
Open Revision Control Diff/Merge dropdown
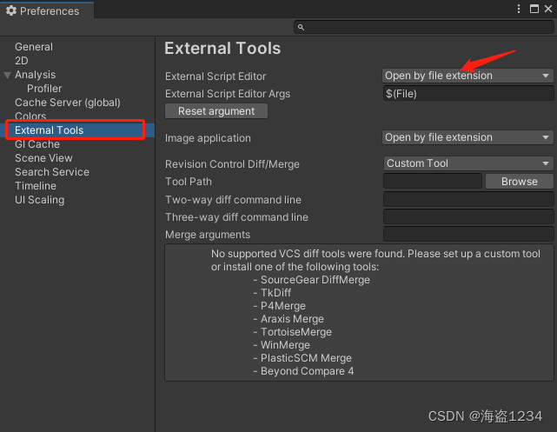pyautogui.click(x=468, y=163)
